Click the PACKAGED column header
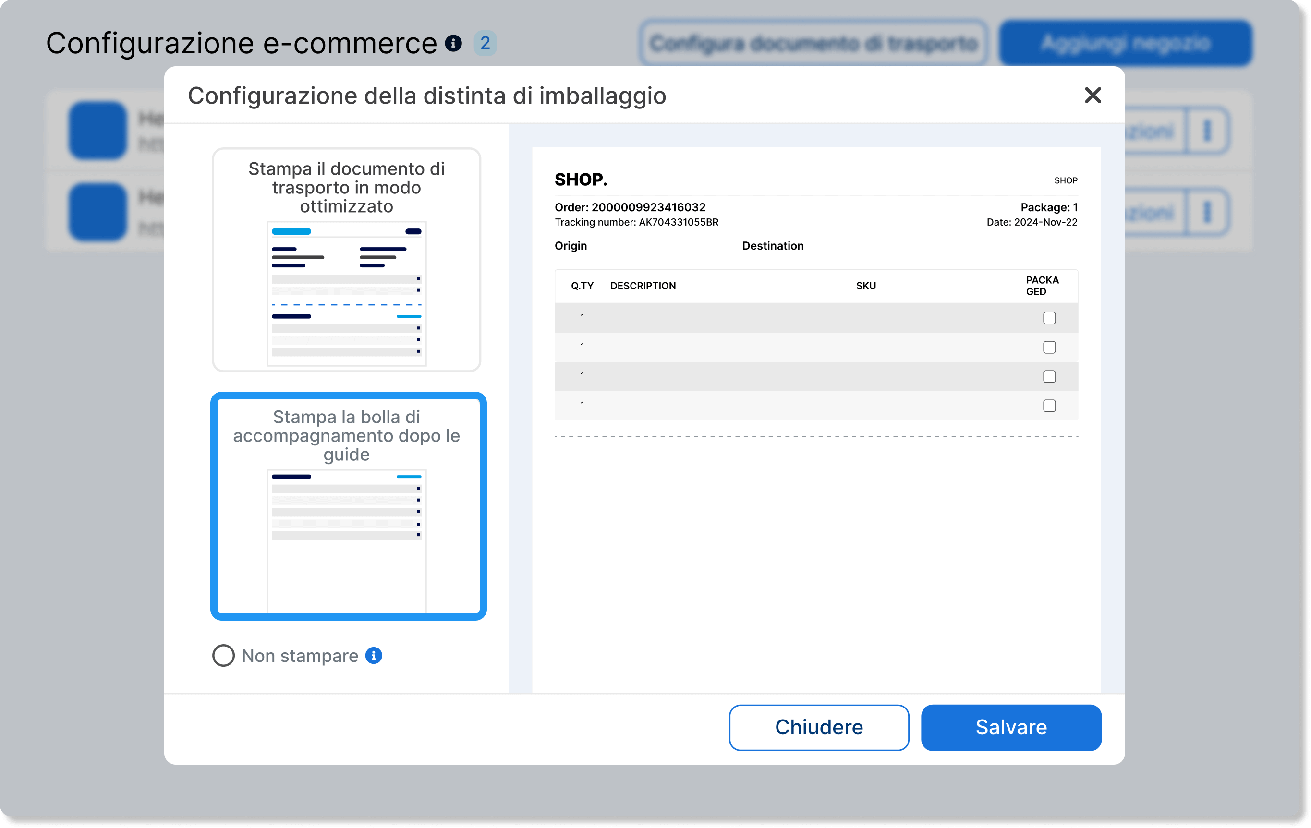1311x828 pixels. tap(1042, 286)
